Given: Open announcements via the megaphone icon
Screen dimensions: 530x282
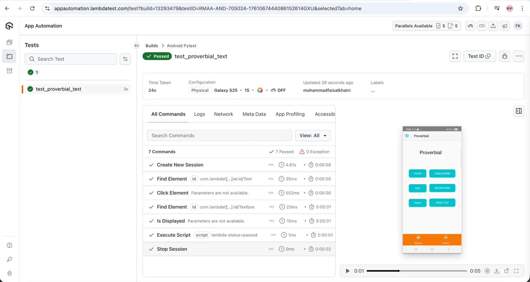Looking at the screenshot, I should (x=505, y=26).
